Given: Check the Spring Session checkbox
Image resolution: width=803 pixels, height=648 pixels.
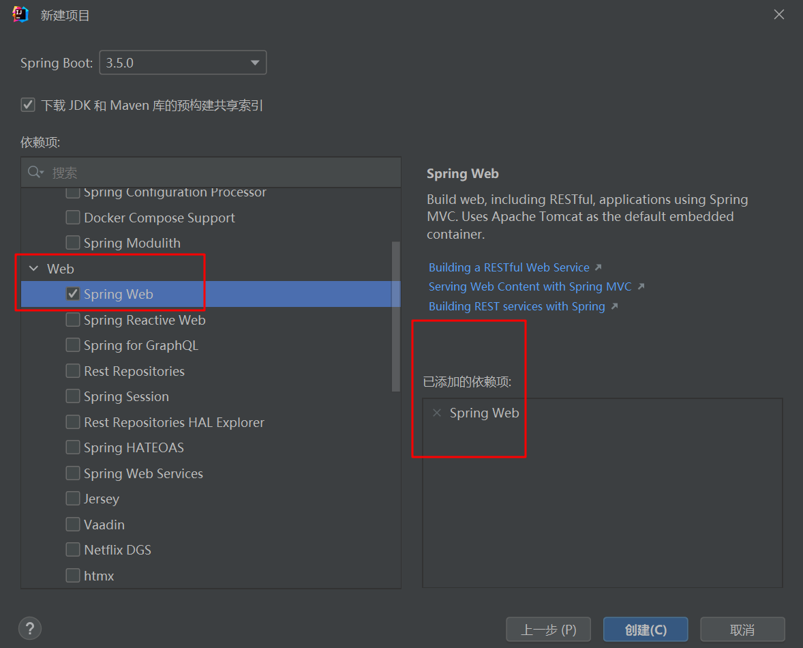Looking at the screenshot, I should click(73, 396).
